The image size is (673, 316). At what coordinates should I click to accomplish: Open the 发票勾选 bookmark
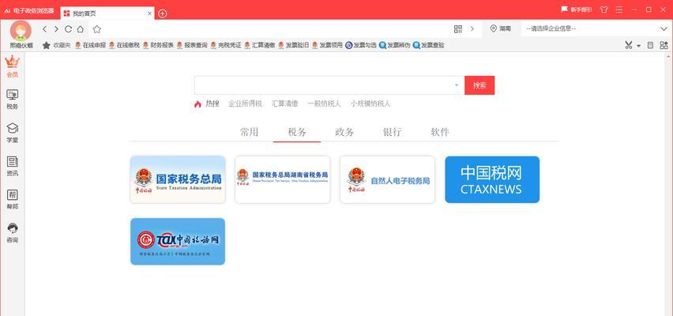pyautogui.click(x=362, y=45)
